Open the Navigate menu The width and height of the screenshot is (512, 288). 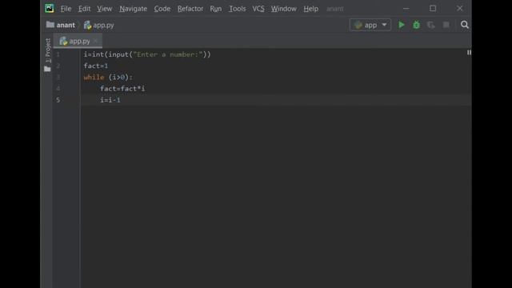(x=133, y=9)
